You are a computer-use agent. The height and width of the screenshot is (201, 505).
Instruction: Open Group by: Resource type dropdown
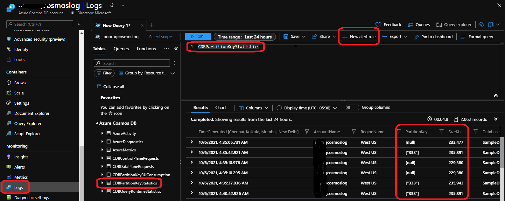147,73
